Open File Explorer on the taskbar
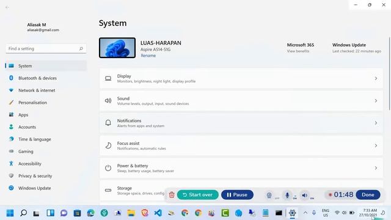Image resolution: width=391 pixels, height=220 pixels. [x=131, y=213]
